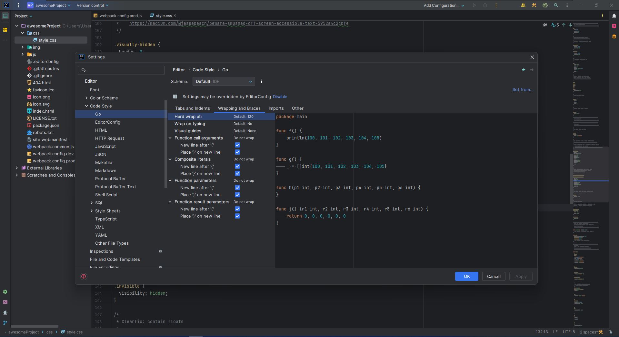Screen dimensions: 619x337
Task: Click the scheme actions three-dot icon
Action: point(262,81)
